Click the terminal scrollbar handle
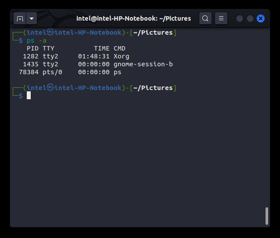280x238 pixels. point(267,216)
